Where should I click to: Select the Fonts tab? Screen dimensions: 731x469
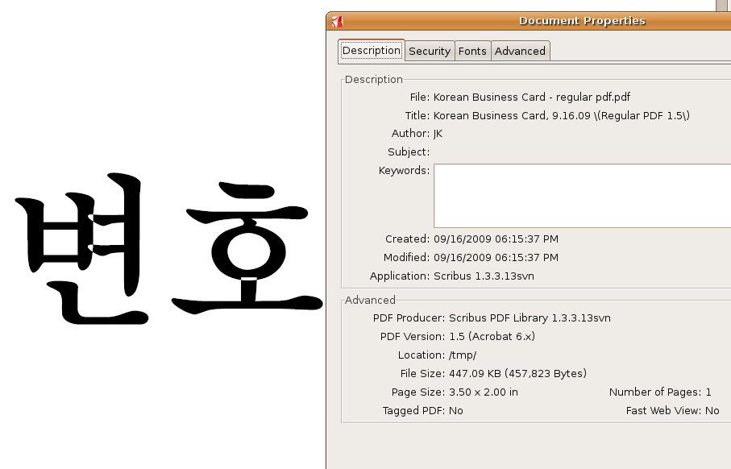(x=472, y=51)
